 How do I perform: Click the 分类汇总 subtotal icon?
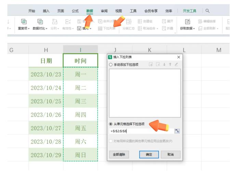[x=129, y=22]
